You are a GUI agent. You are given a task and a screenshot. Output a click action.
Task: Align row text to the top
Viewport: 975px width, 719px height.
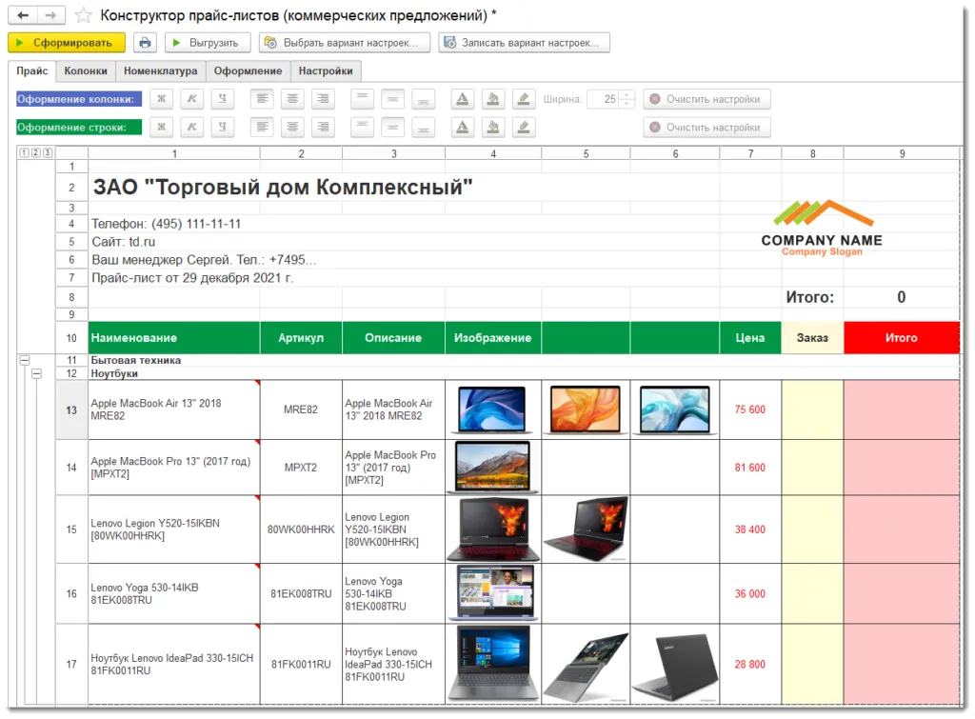coord(362,128)
